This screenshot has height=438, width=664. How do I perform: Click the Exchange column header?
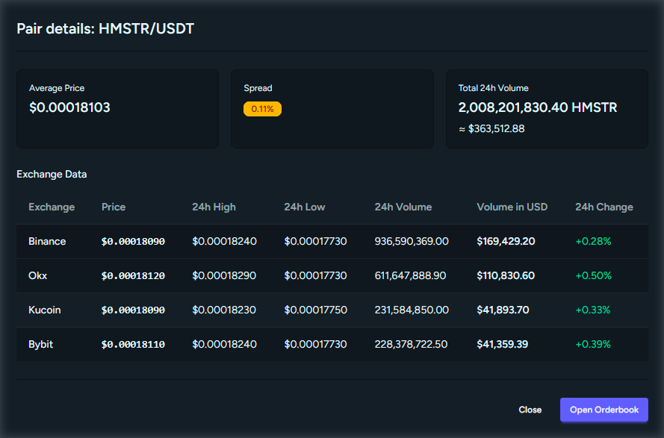52,207
